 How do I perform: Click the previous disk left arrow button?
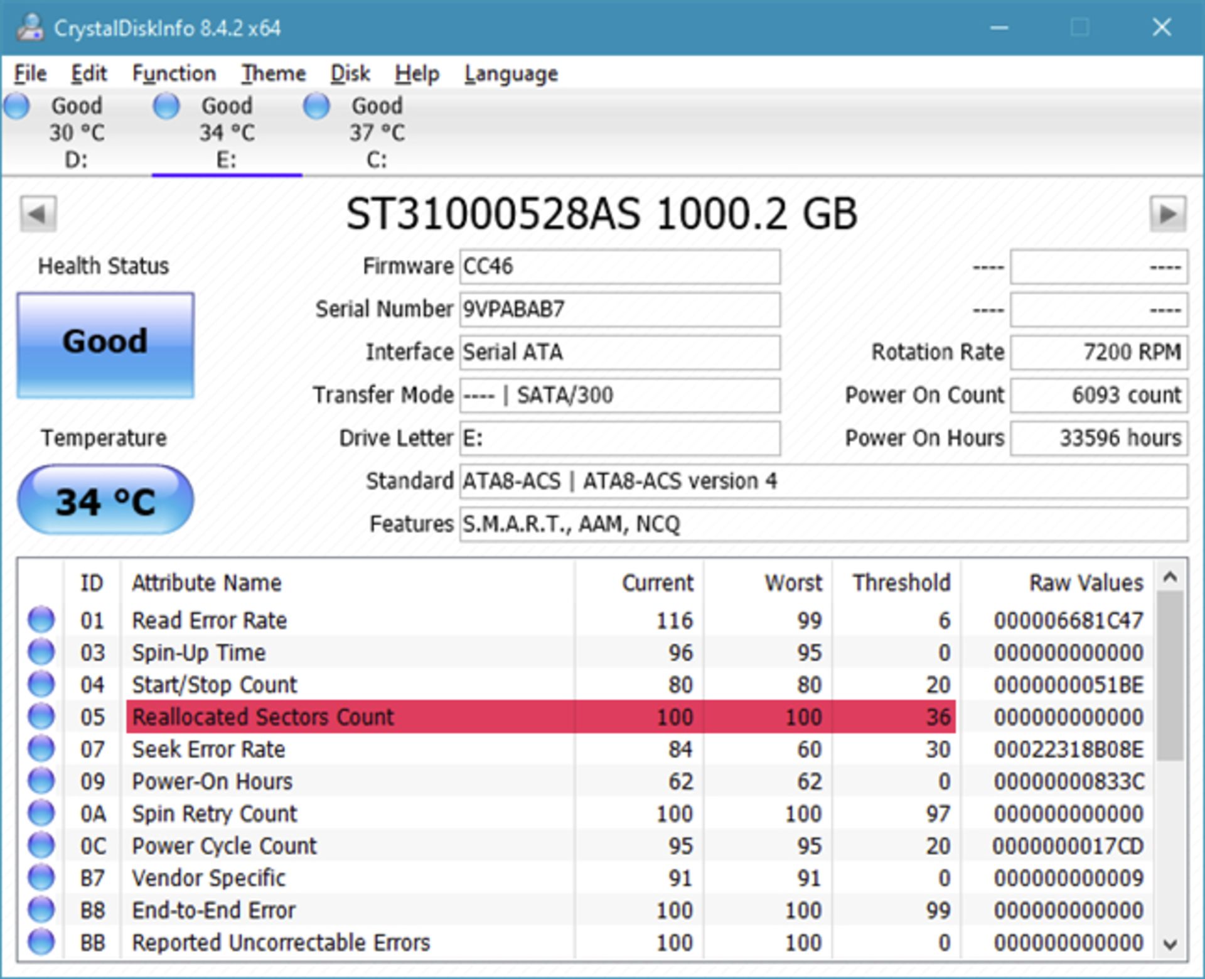(38, 214)
